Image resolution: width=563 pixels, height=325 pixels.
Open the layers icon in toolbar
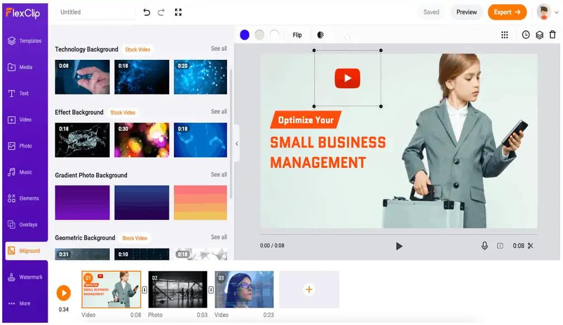(540, 35)
